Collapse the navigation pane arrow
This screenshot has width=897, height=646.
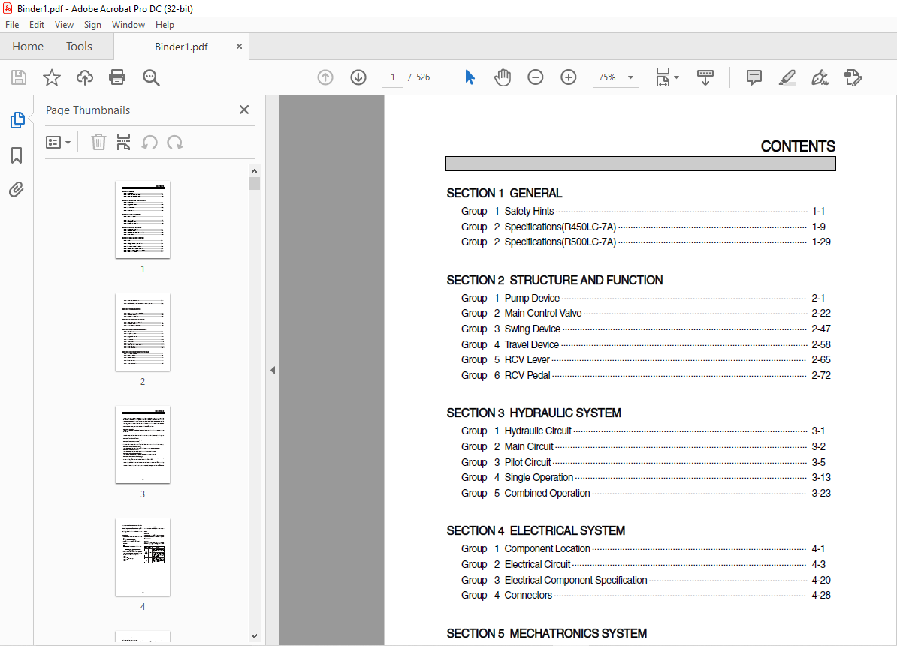(x=273, y=370)
